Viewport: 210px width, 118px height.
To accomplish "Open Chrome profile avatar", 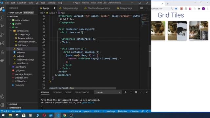I will pyautogui.click(x=203, y=9).
